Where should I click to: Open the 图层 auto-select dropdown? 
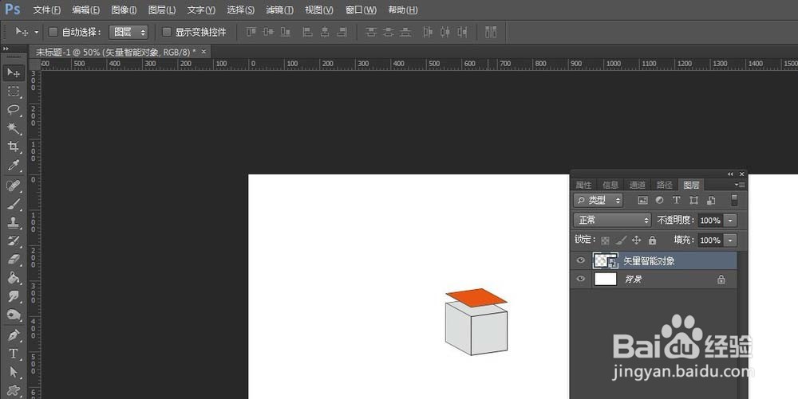pyautogui.click(x=128, y=32)
